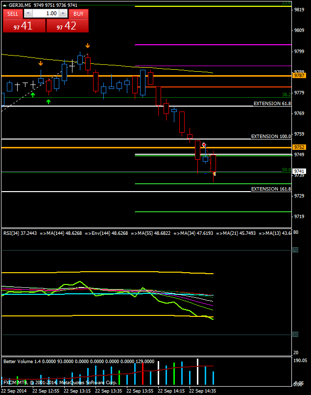
Task: Select the EXTENSION 100.0 Fibonacci label
Action: coord(271,136)
